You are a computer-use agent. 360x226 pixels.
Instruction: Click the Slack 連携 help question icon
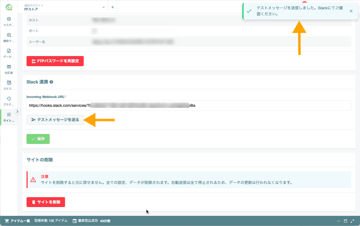click(x=51, y=82)
